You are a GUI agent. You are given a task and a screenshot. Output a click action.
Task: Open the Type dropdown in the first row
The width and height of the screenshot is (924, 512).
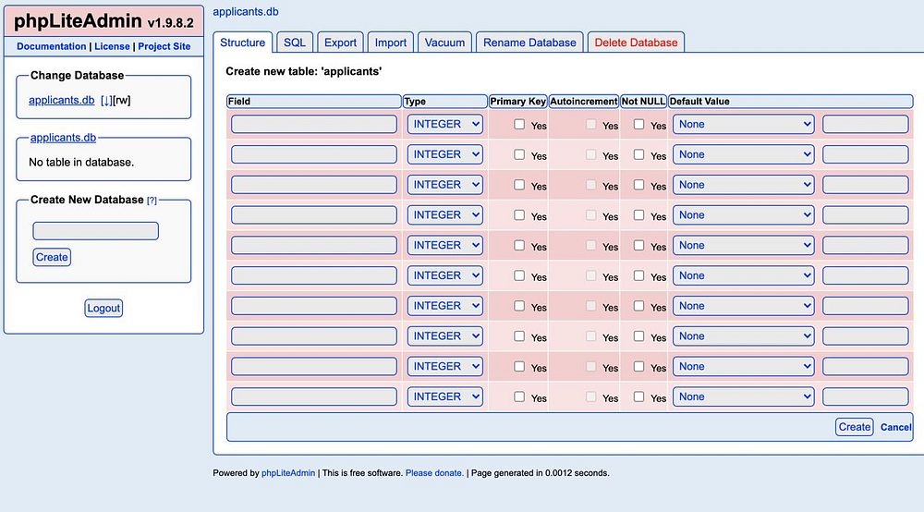click(x=445, y=124)
